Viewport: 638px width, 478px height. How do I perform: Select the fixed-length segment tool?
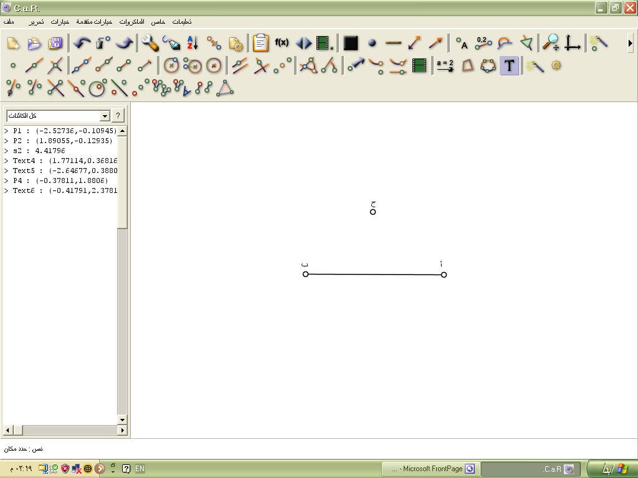pyautogui.click(x=145, y=65)
